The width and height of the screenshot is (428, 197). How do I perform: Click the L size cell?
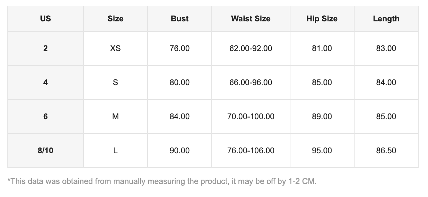[x=115, y=151]
